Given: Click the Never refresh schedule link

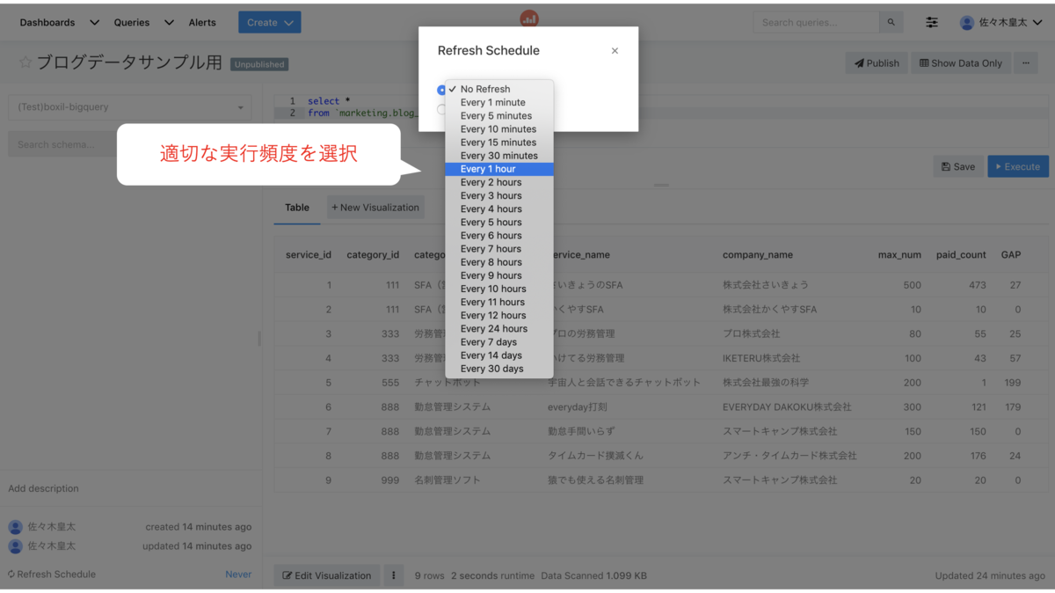Looking at the screenshot, I should pos(238,575).
